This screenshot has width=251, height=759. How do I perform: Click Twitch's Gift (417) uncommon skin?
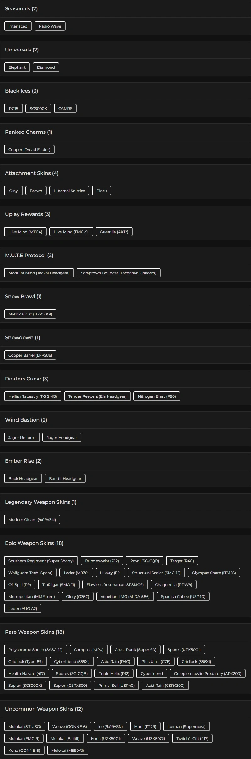tap(192, 739)
